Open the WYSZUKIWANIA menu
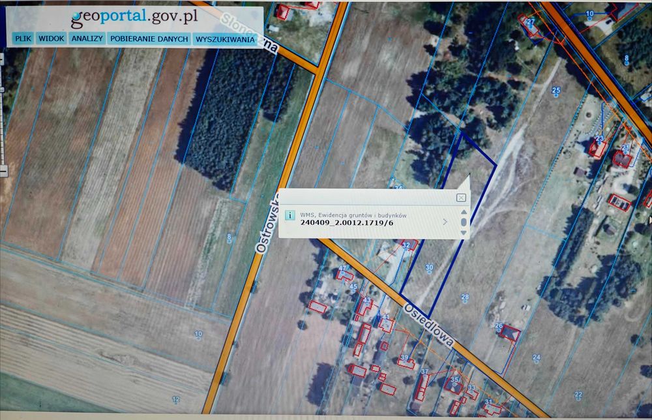Screen dimensions: 652x420 coord(225,39)
